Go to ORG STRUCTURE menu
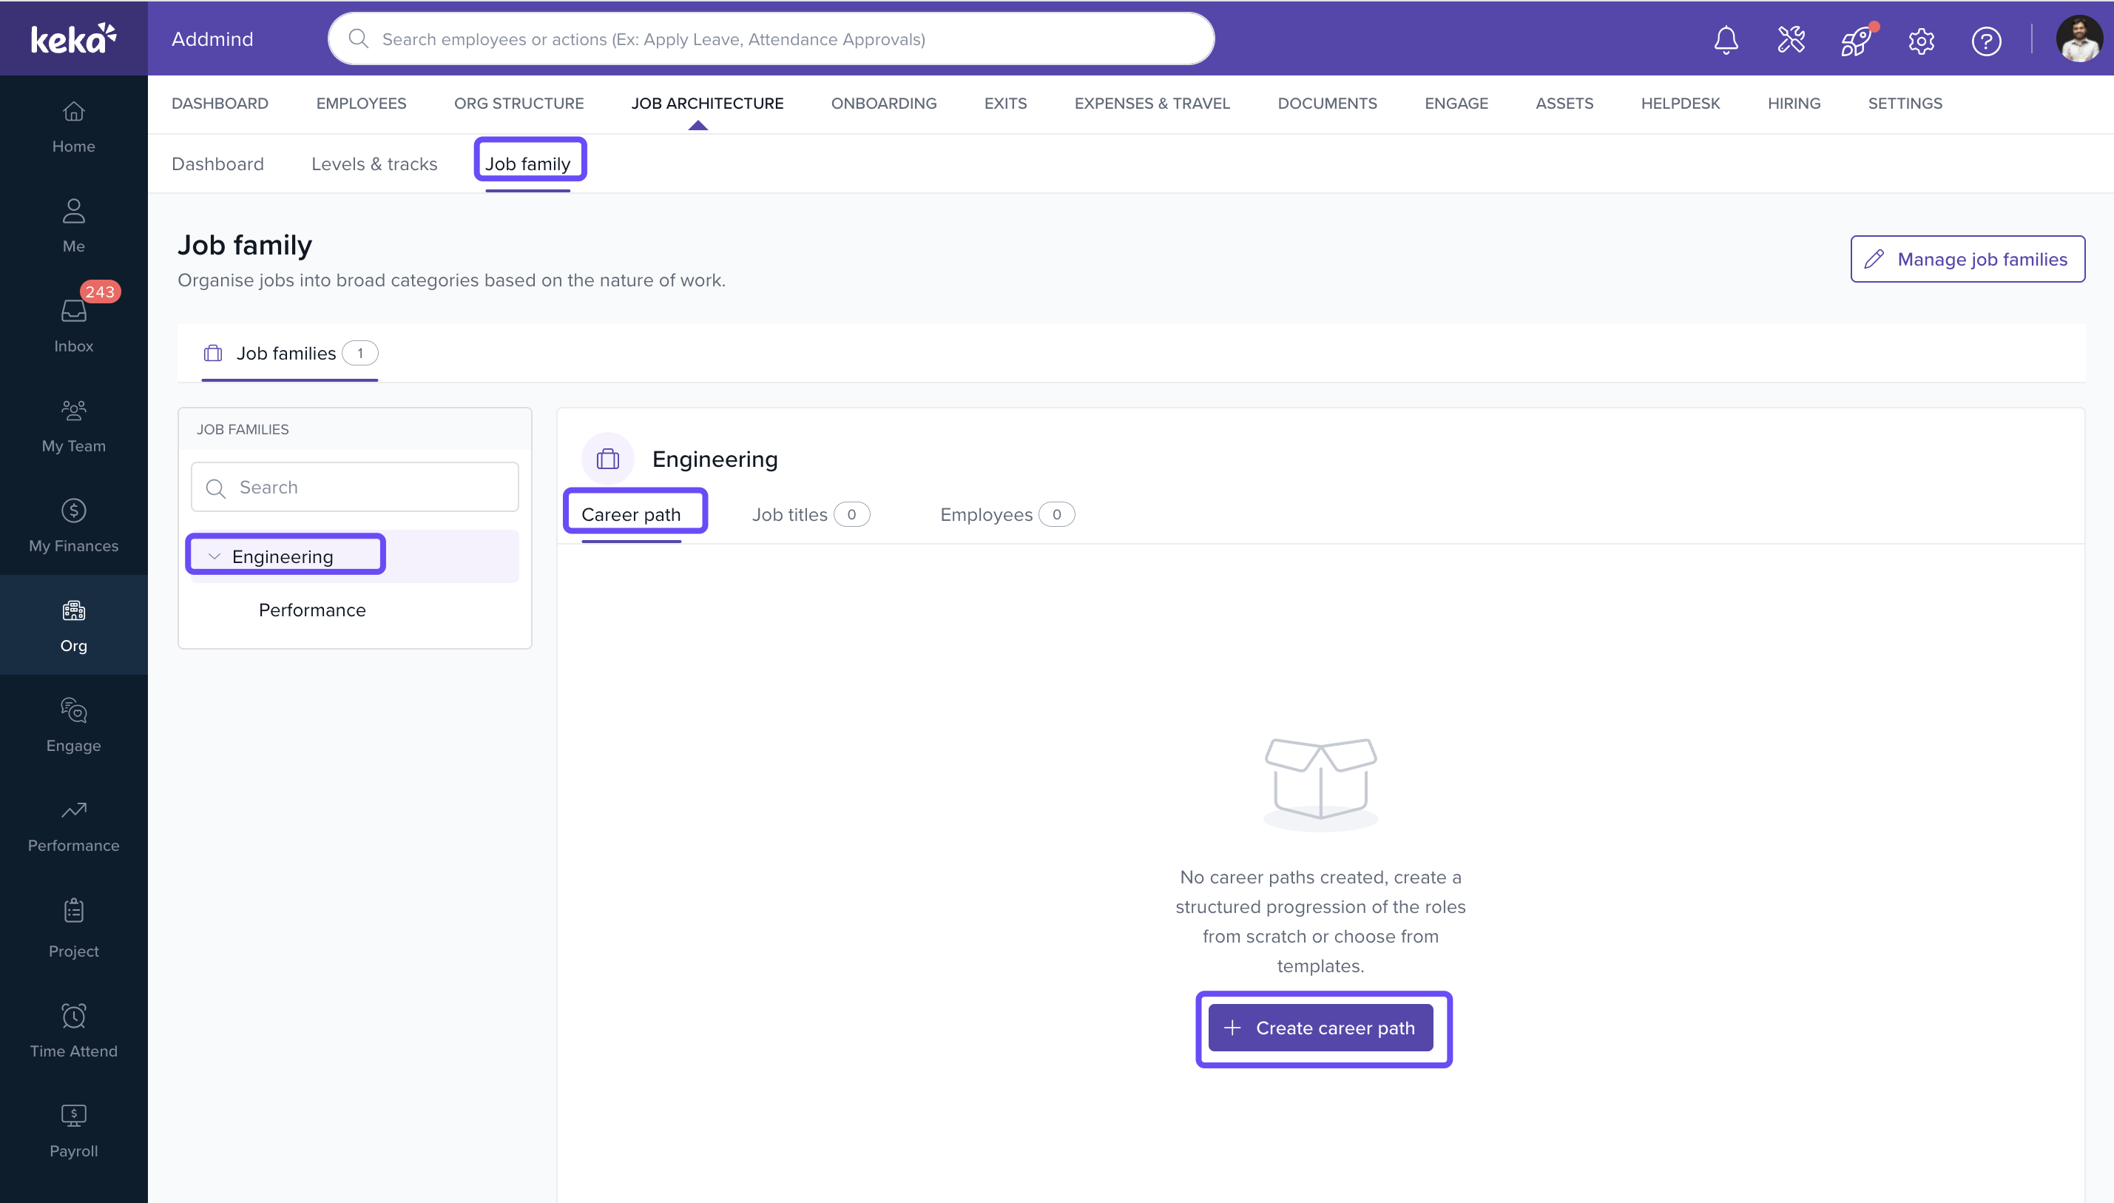 click(519, 104)
